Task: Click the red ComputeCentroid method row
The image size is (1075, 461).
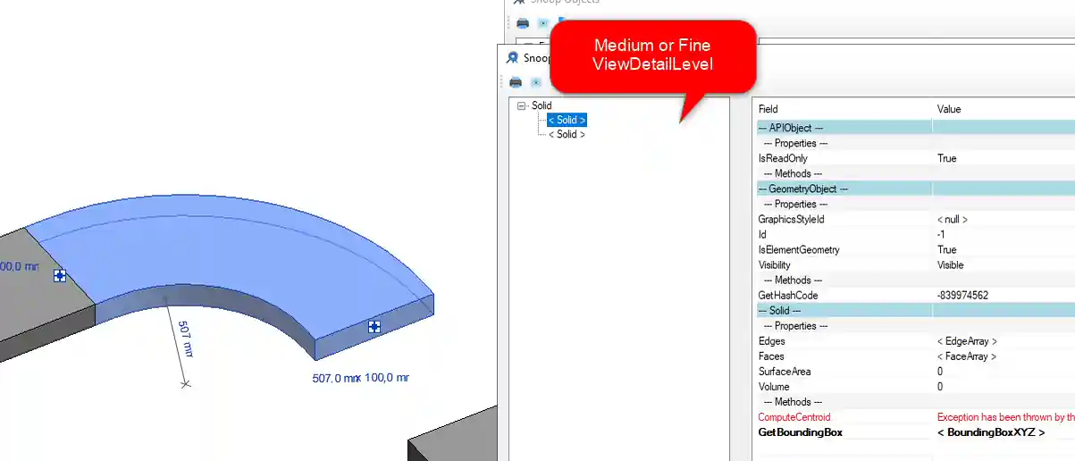Action: [794, 417]
